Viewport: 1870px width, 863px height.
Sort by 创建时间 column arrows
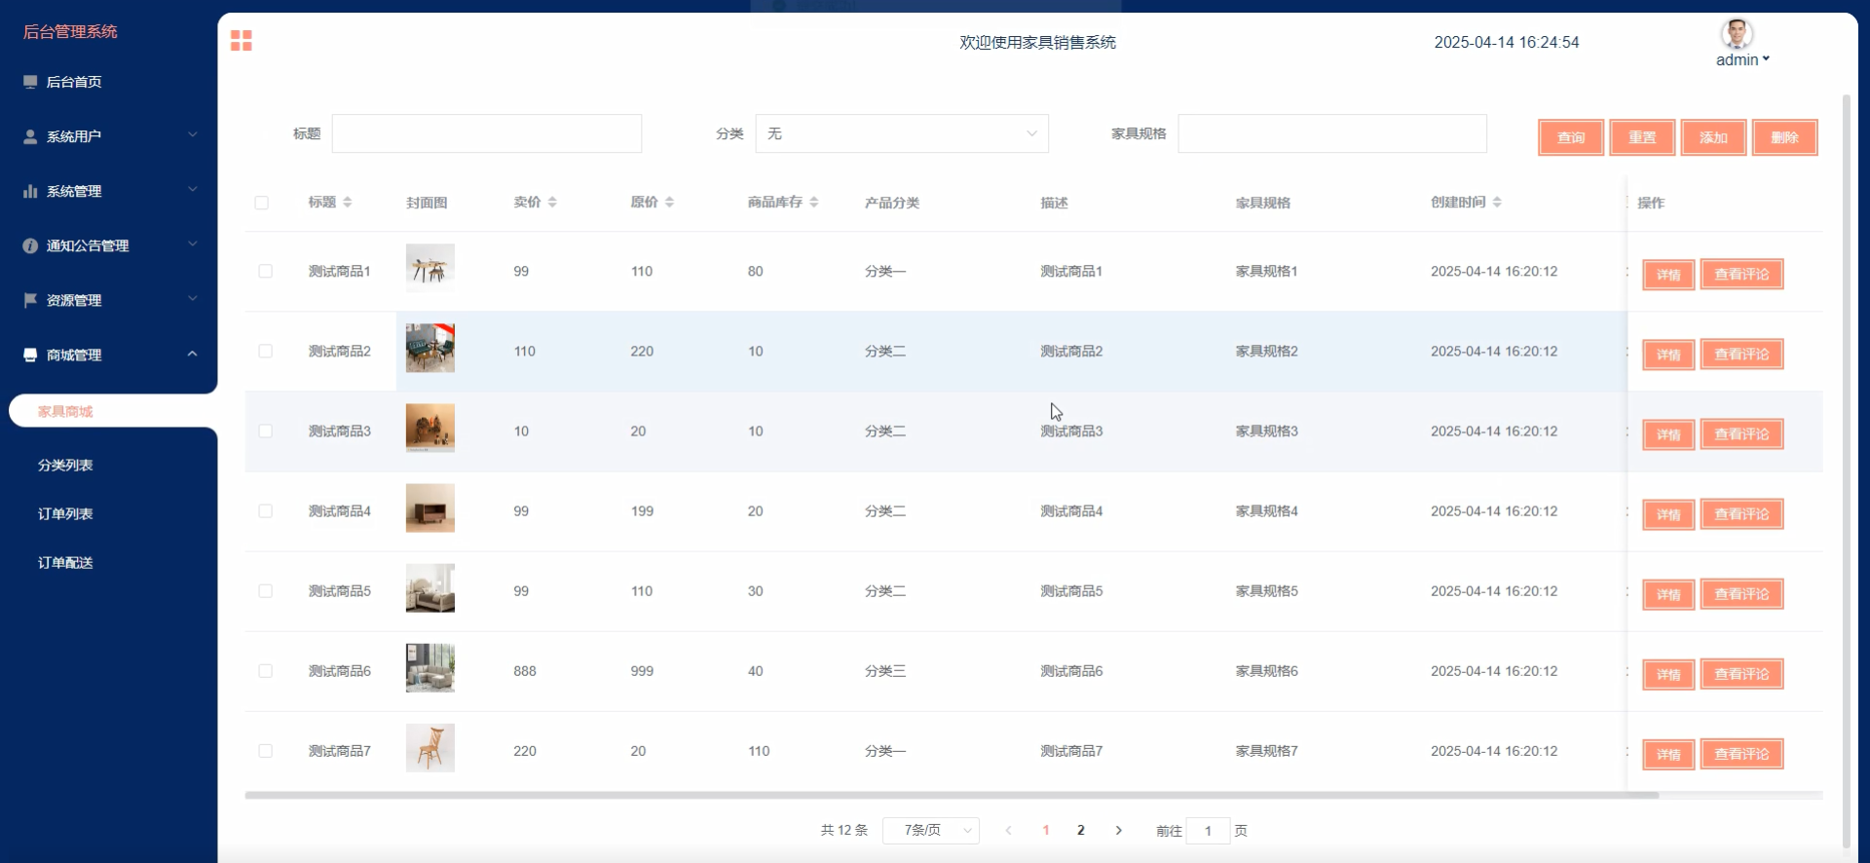tap(1497, 202)
